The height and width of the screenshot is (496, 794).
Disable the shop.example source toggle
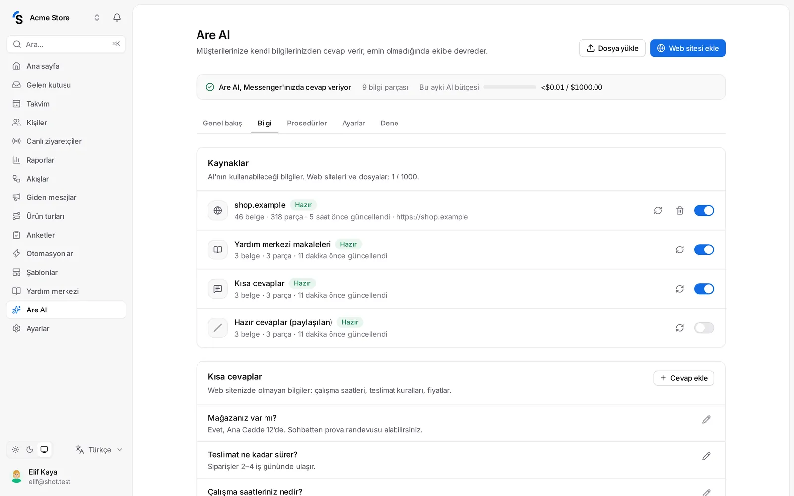click(x=704, y=210)
